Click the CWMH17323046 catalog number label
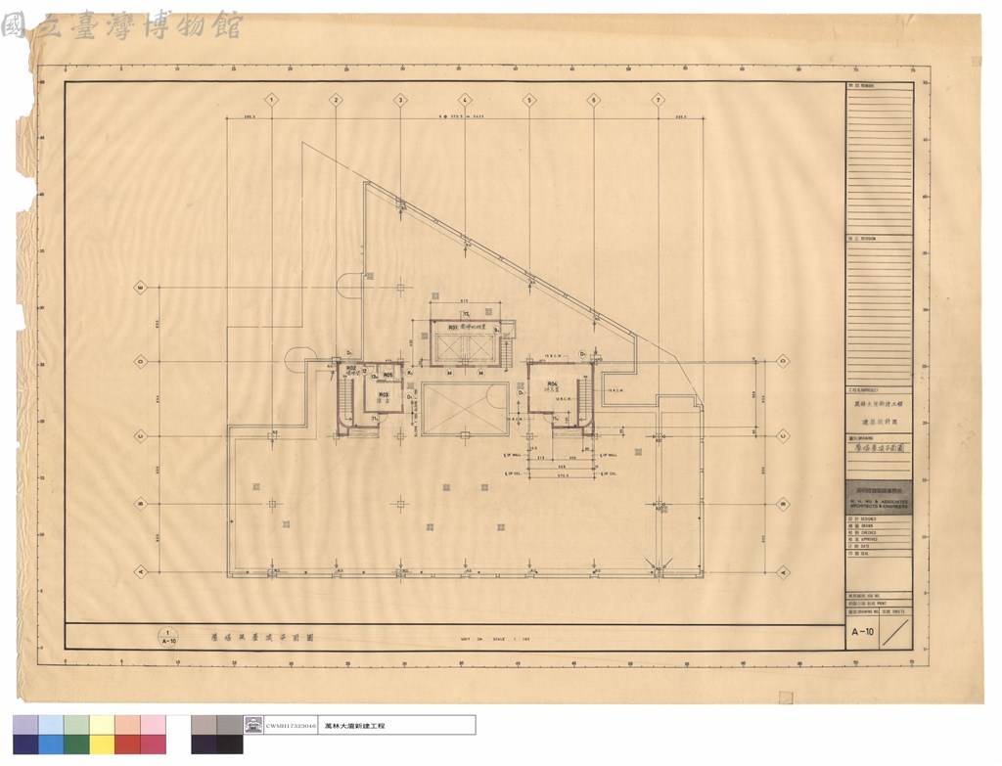 (292, 726)
